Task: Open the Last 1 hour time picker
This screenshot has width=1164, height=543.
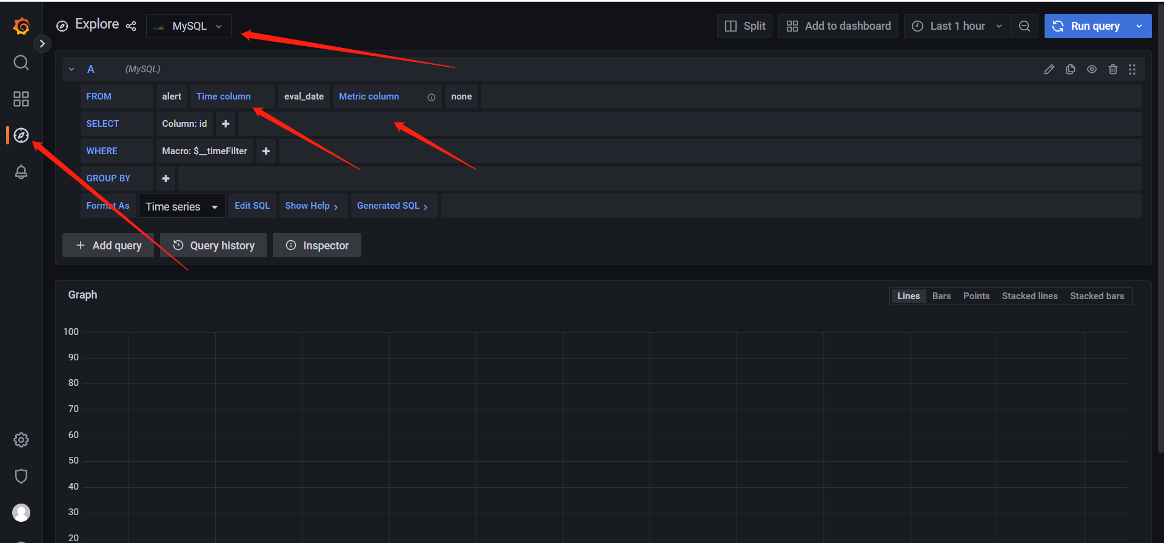Action: pos(957,26)
